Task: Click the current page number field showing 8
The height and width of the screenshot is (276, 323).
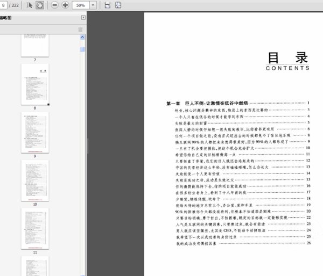Action: [x=3, y=5]
